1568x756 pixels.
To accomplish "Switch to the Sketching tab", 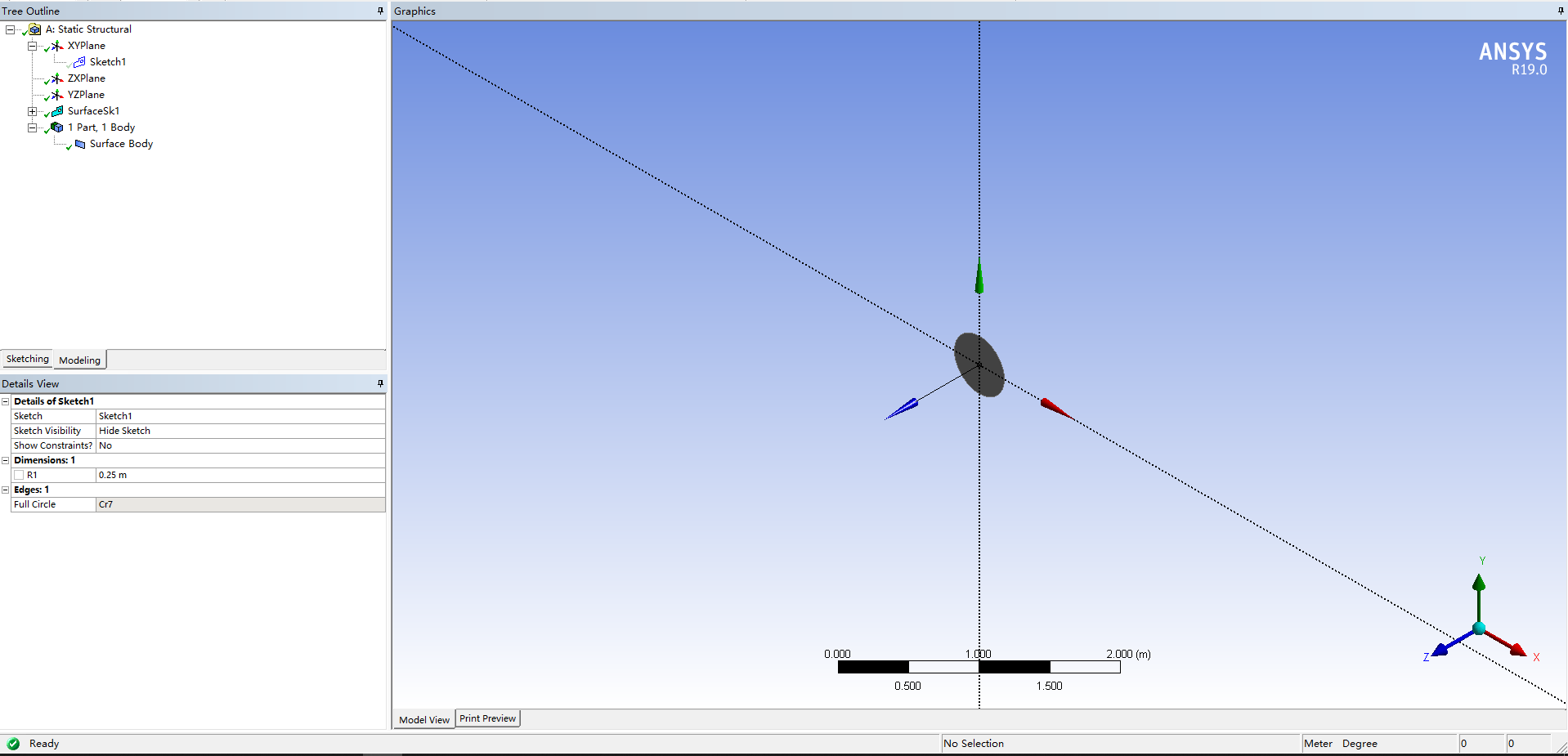I will pyautogui.click(x=27, y=359).
